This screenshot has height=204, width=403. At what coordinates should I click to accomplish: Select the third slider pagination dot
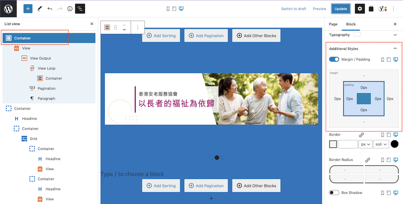223,158
